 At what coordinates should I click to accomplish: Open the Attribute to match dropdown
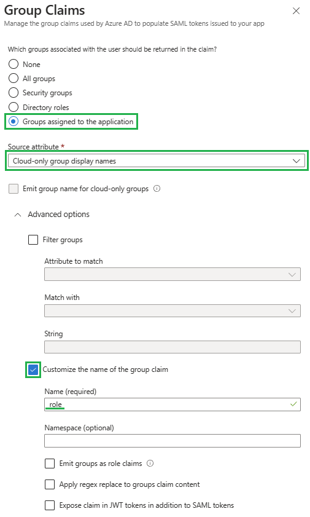pyautogui.click(x=172, y=274)
